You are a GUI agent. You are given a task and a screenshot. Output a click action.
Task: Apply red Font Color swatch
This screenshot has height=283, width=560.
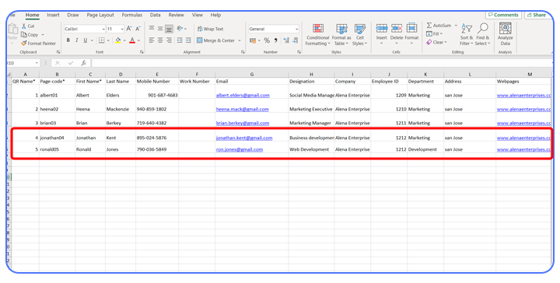coord(132,40)
